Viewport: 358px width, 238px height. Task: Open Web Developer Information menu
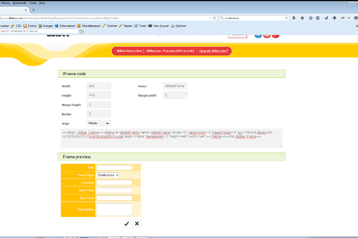[65, 26]
